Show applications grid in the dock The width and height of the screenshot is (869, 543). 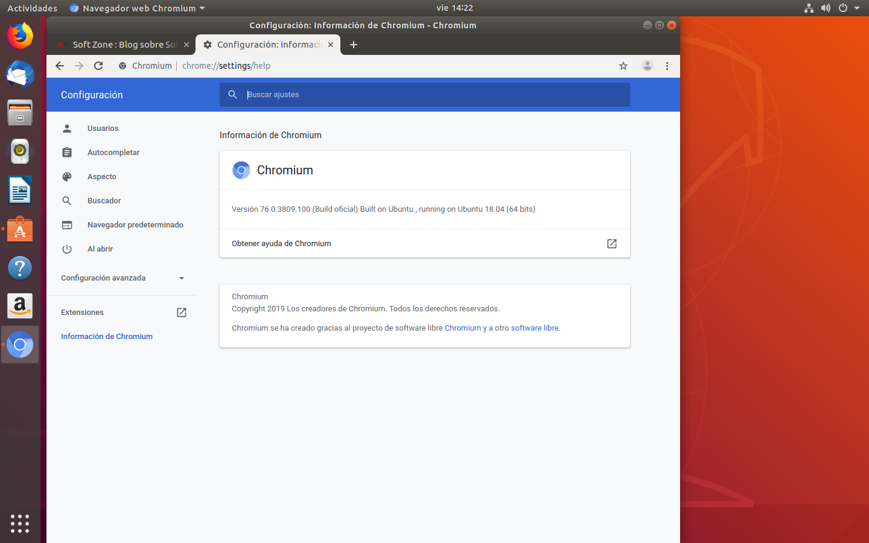pyautogui.click(x=20, y=523)
